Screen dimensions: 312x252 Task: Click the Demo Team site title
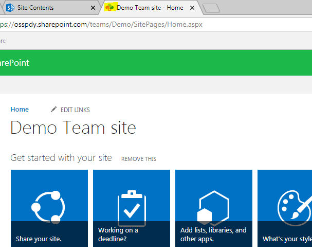(73, 128)
